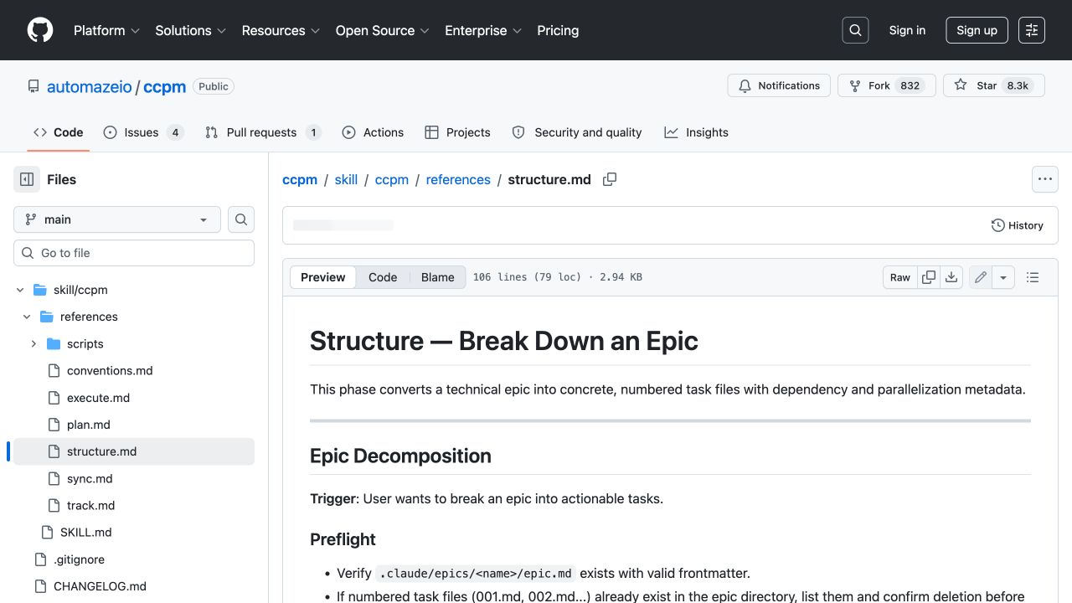Viewport: 1072px width, 603px height.
Task: Click the Sign up button
Action: click(x=977, y=30)
